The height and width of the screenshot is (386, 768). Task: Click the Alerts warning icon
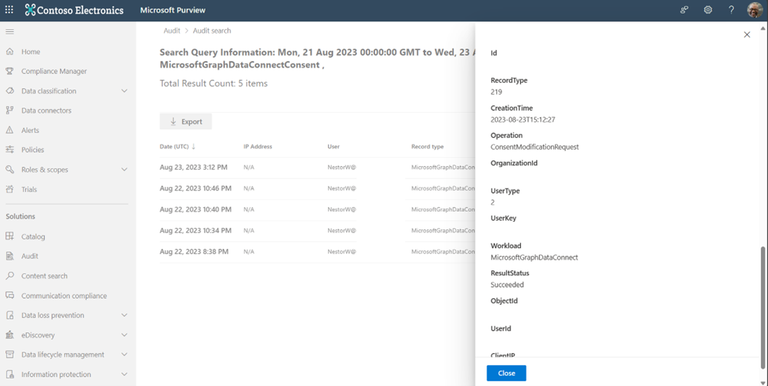pyautogui.click(x=10, y=130)
